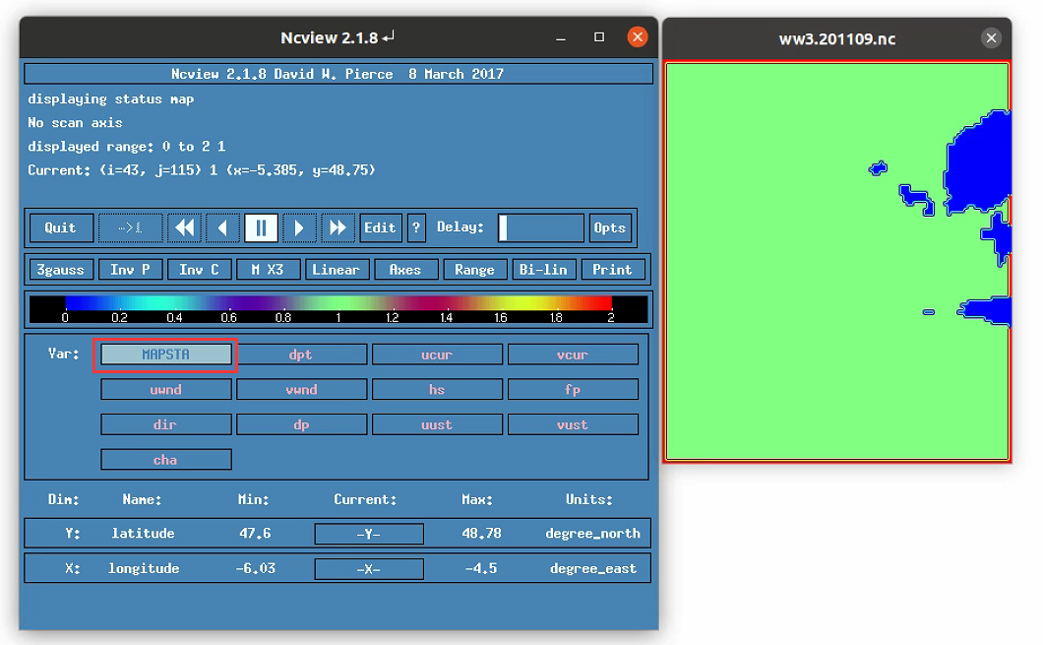
Task: Step forward one frame with right arrow
Action: tap(299, 227)
